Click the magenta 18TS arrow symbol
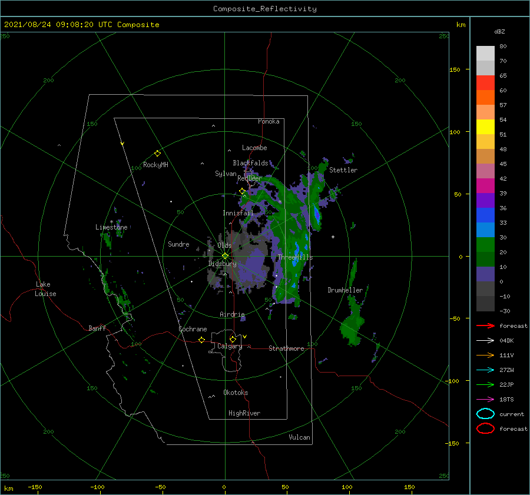The height and width of the screenshot is (495, 530). tap(485, 400)
